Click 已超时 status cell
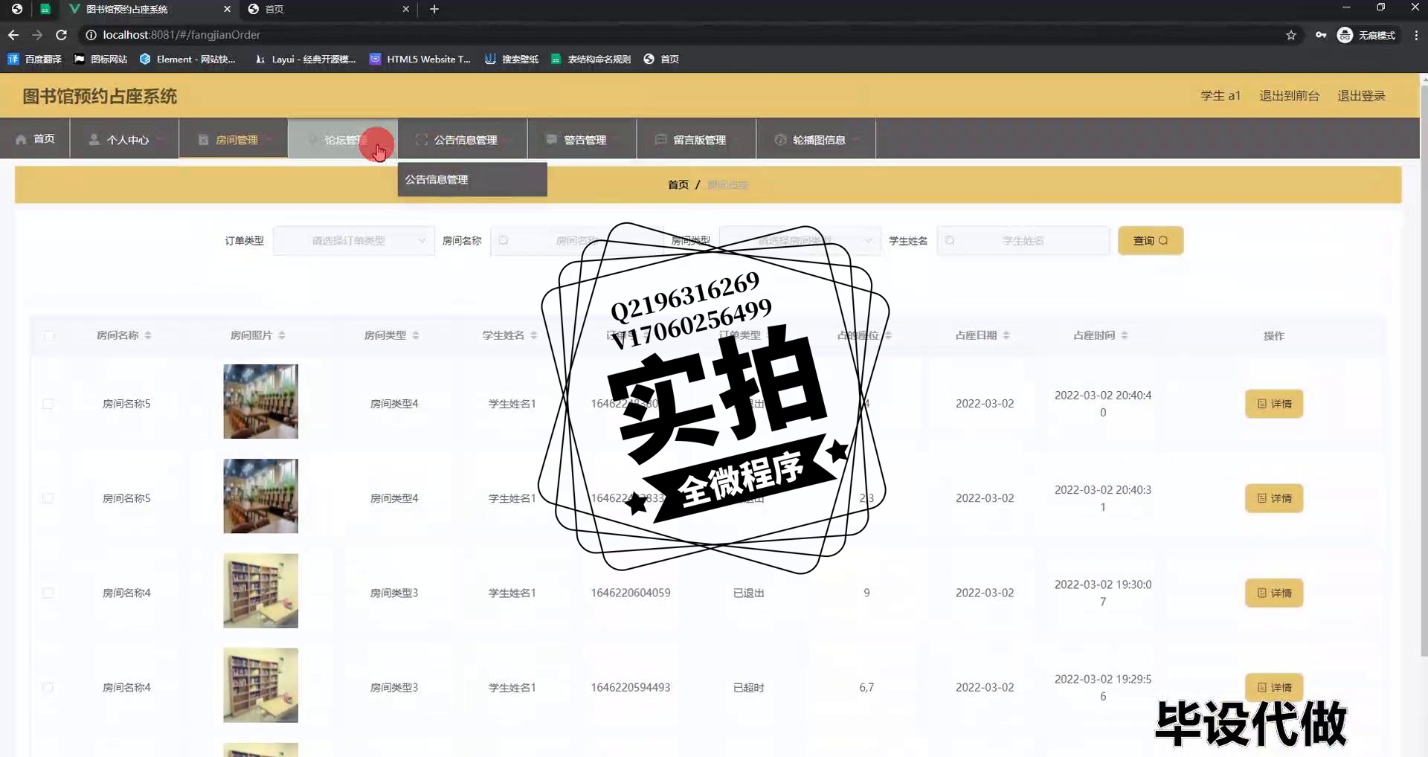This screenshot has height=757, width=1428. [748, 687]
